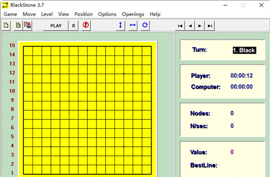Click row number 15 label
This screenshot has height=177, width=270.
[x=12, y=45]
